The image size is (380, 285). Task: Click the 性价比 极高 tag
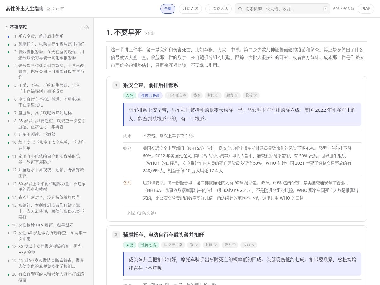tap(150, 95)
